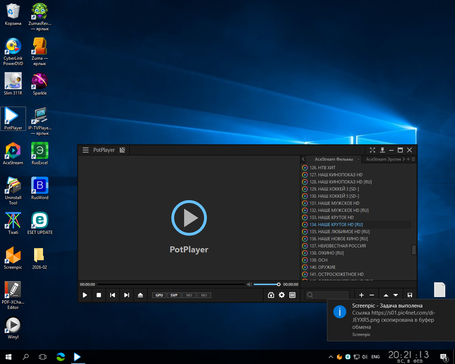Toggle GPU hardware acceleration indicator
Screen dimensions: 455x364
159,295
